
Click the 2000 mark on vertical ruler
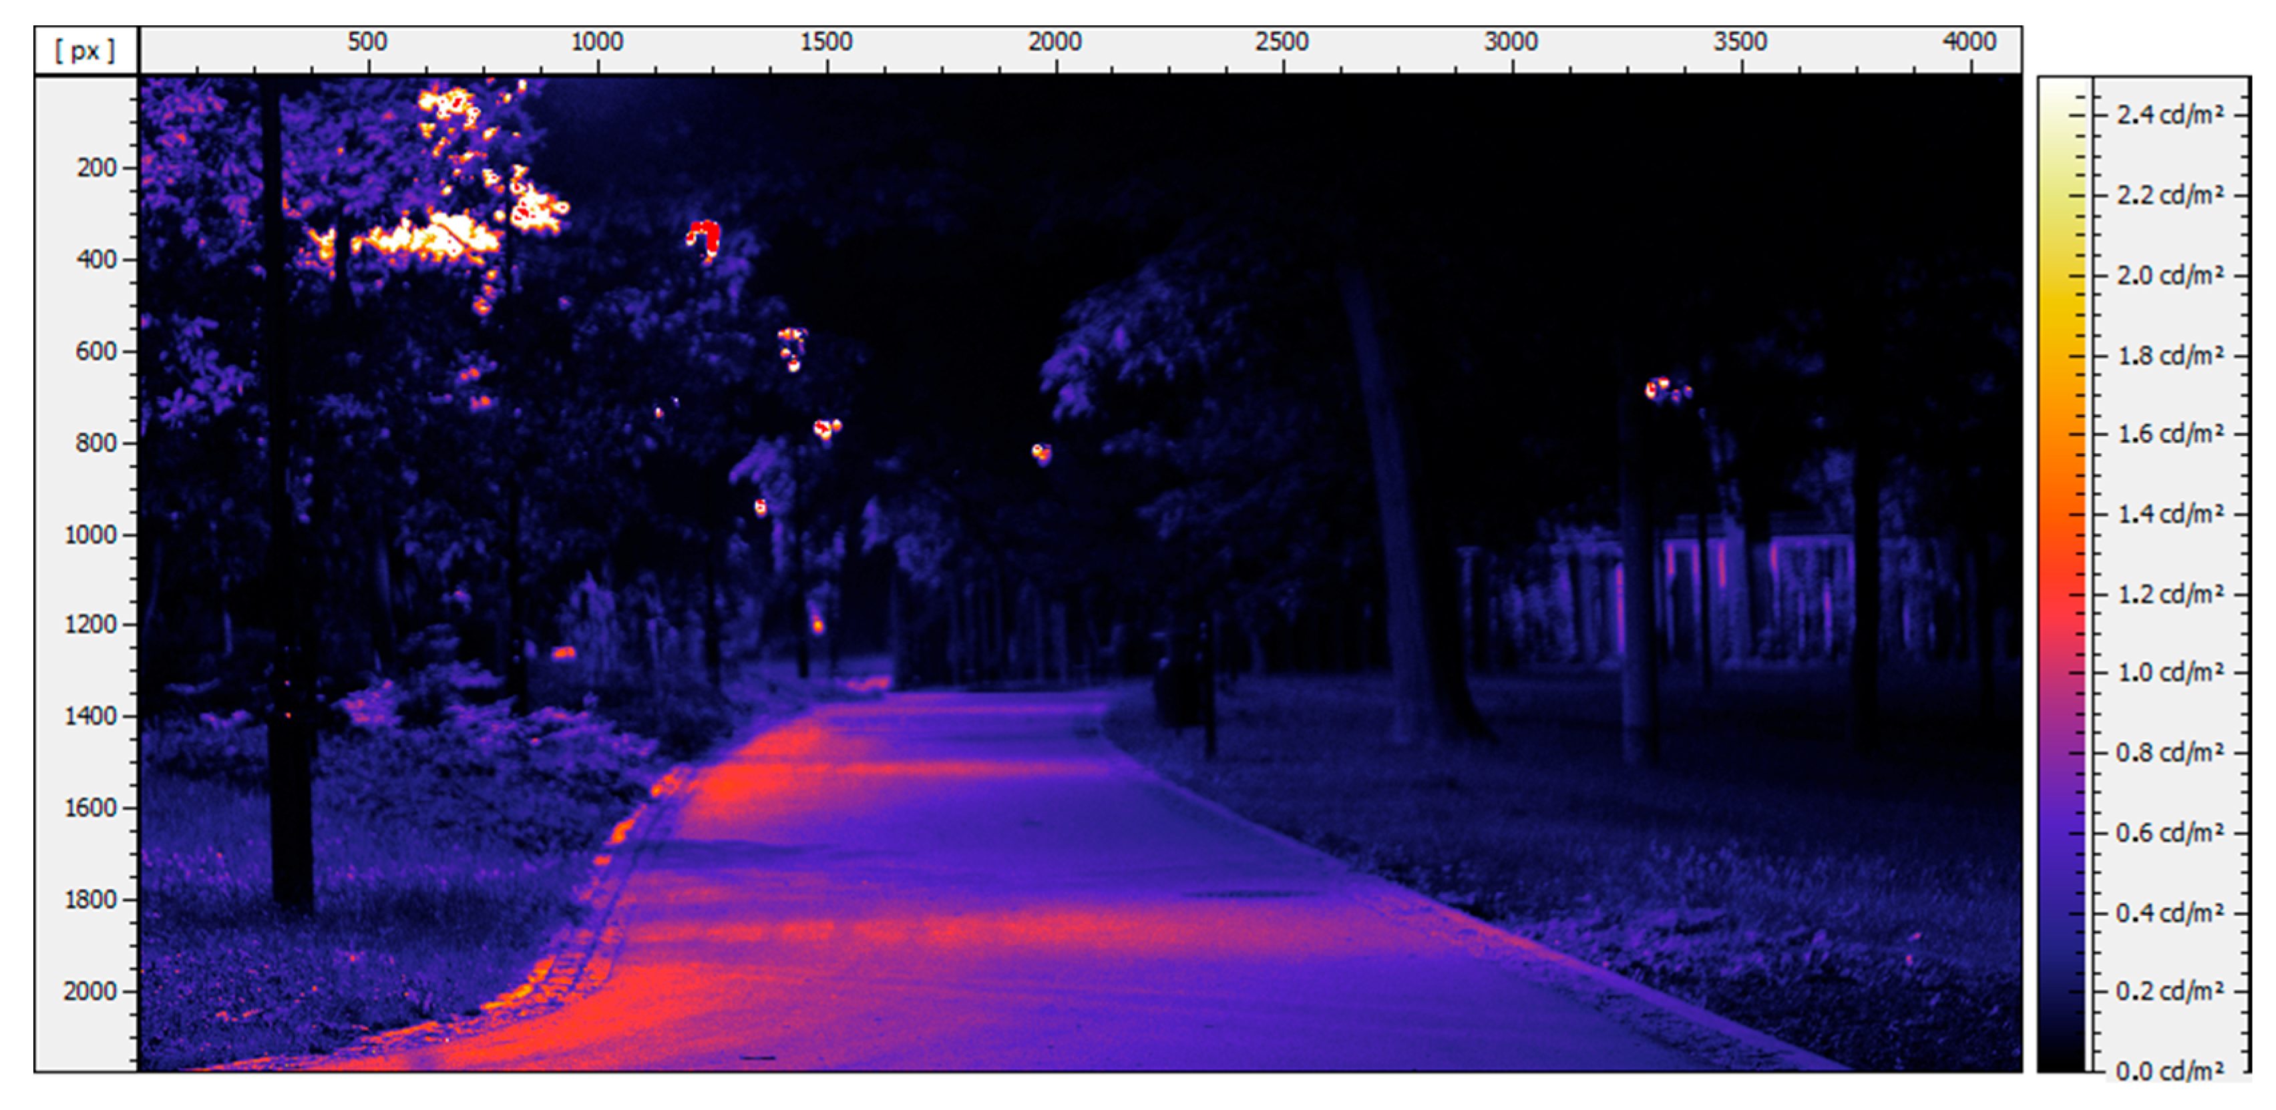point(91,991)
